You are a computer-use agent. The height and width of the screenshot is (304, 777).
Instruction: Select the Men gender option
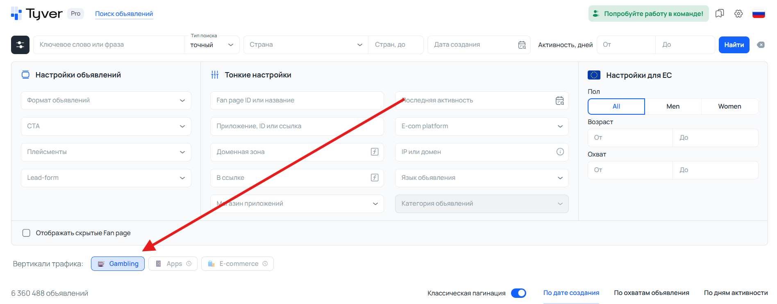673,107
